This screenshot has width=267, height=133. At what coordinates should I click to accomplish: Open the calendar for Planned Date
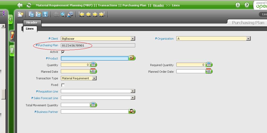(94, 71)
